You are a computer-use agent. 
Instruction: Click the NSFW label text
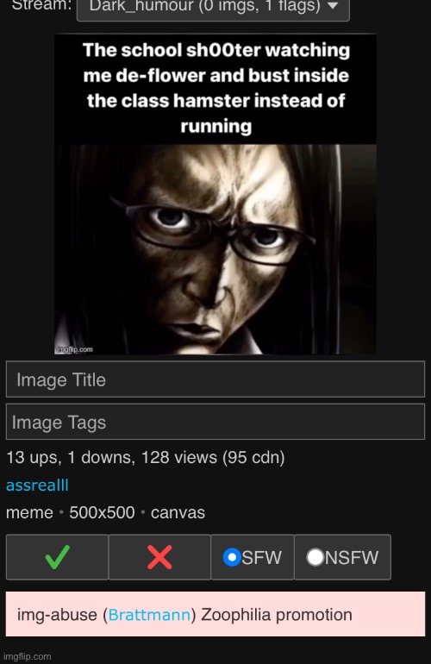click(x=352, y=557)
